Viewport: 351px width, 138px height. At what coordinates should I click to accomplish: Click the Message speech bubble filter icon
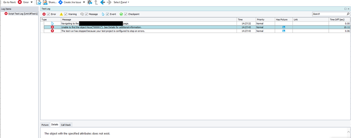(x=82, y=14)
